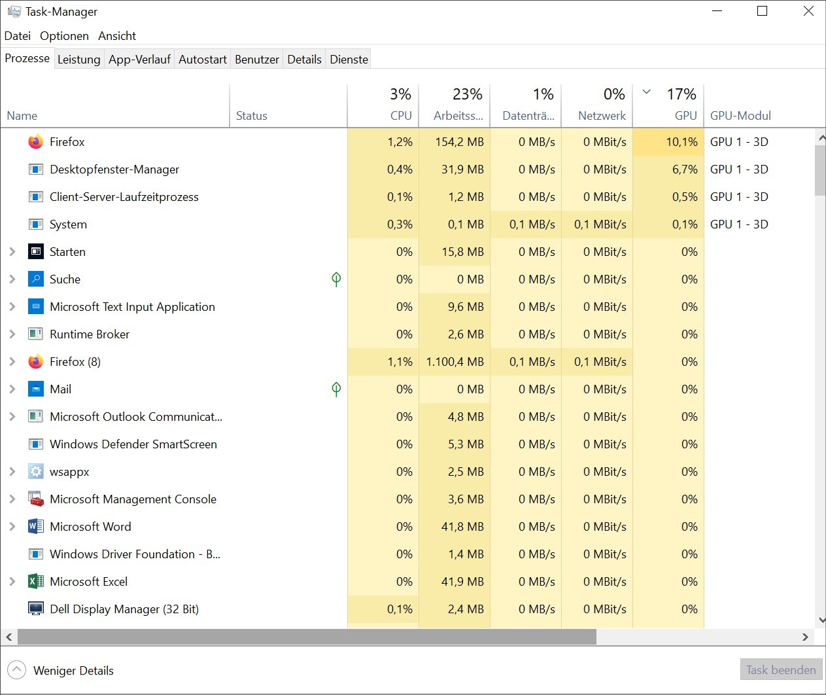Sort processes by Arbeitsspeicher column header
Image resolution: width=826 pixels, height=695 pixels.
pos(458,116)
